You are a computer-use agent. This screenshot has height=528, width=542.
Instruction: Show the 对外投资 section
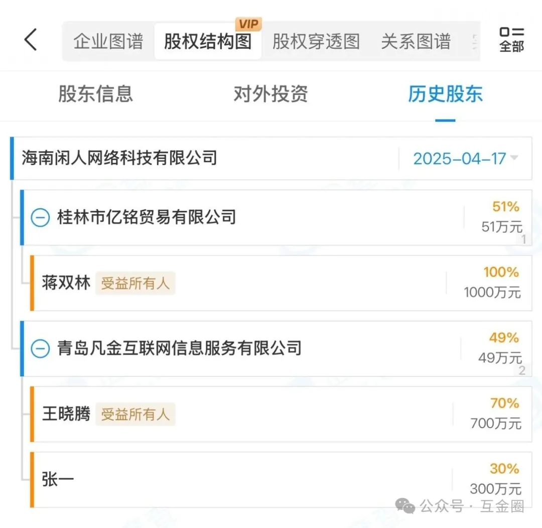pos(270,94)
